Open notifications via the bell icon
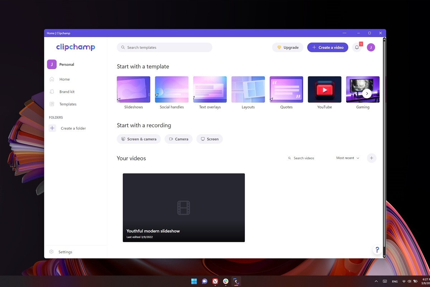The height and width of the screenshot is (287, 430). 357,47
